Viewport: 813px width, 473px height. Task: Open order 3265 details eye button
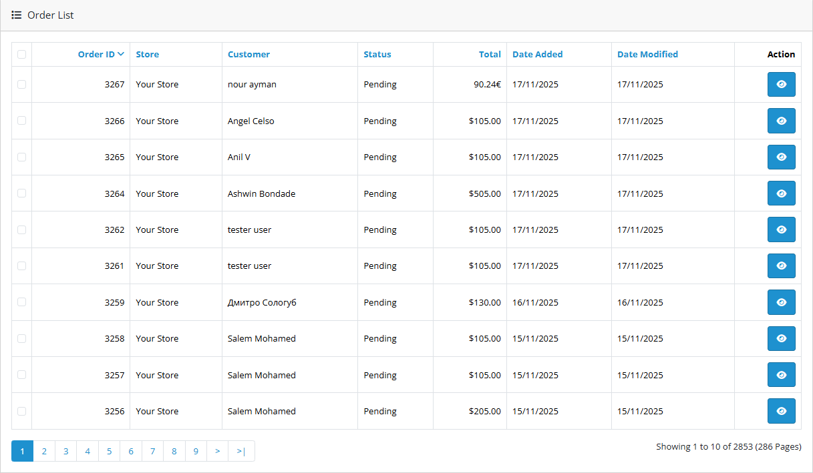(x=781, y=157)
